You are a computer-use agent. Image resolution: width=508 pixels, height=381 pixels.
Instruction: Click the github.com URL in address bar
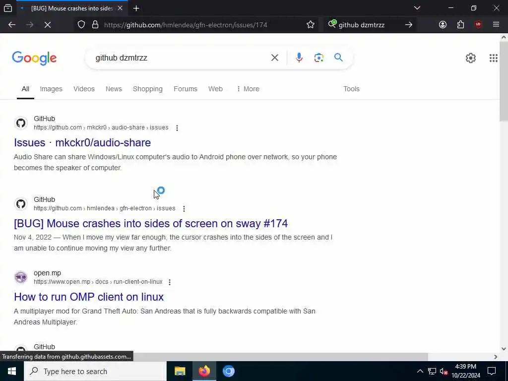(186, 25)
